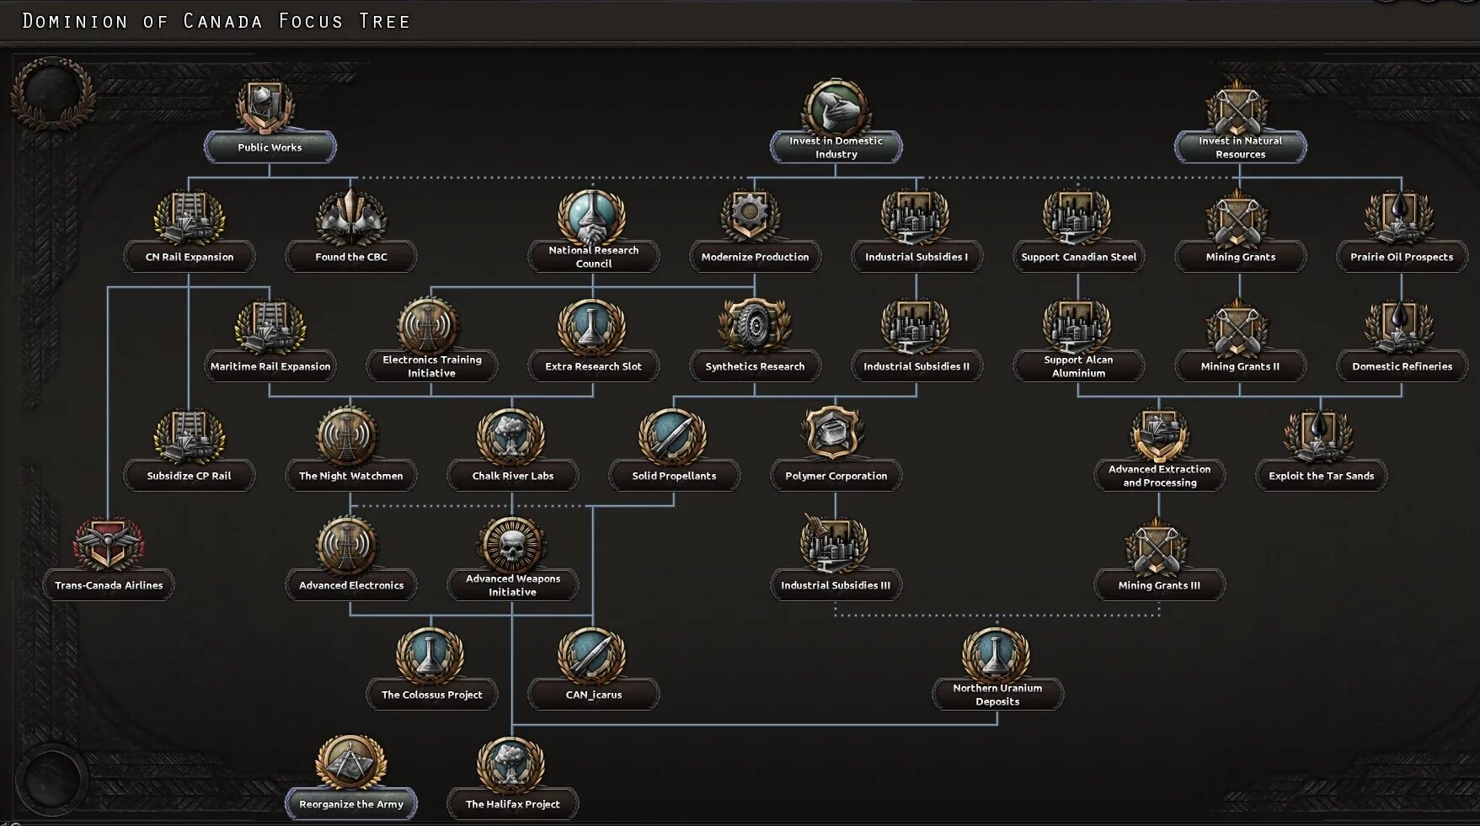The image size is (1480, 826).
Task: Click the Dominion of Canada Focus Tree title
Action: [216, 21]
